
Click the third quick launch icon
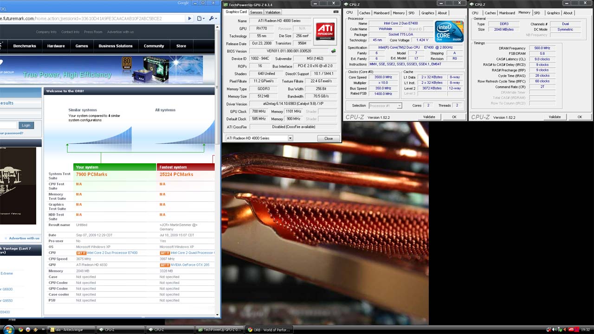pyautogui.click(x=35, y=330)
